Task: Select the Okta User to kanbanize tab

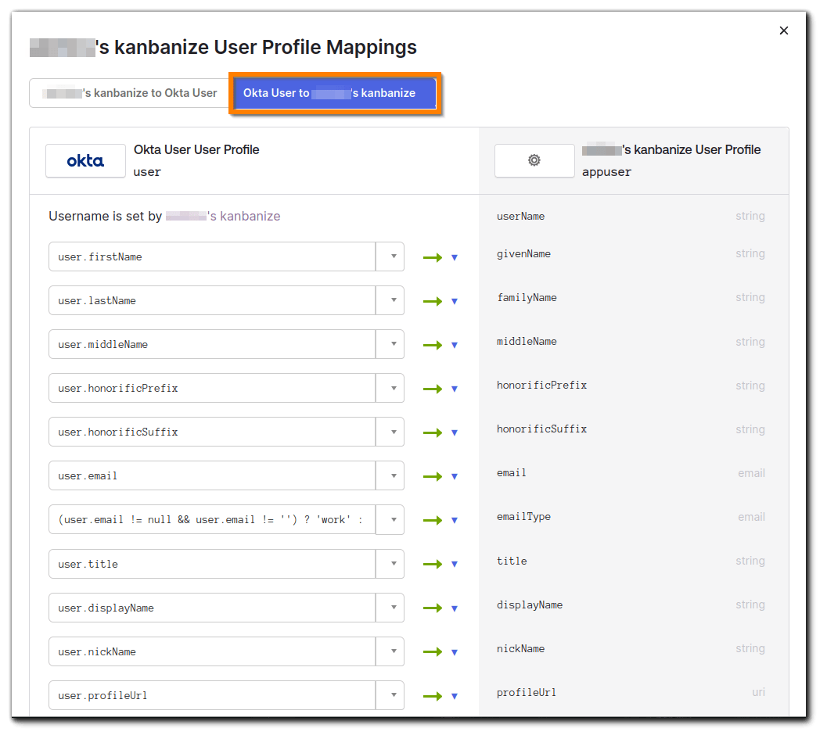Action: tap(335, 93)
